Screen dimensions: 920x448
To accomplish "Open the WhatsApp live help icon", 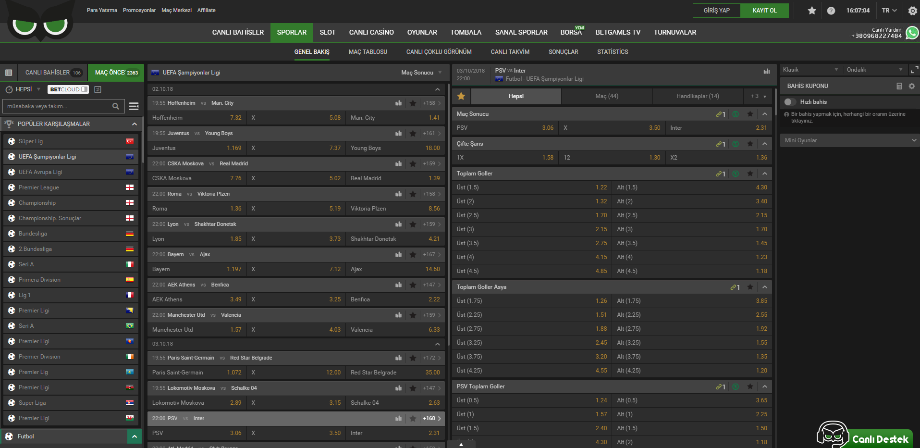I will coord(912,33).
